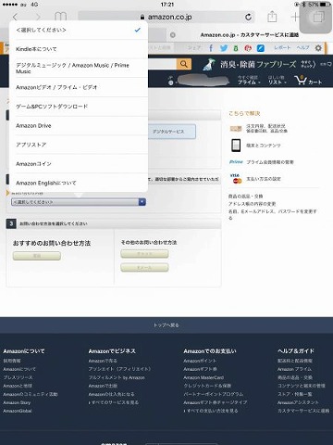The image size is (333, 445).
Task: Show all open Safari tabs
Action: point(318,17)
